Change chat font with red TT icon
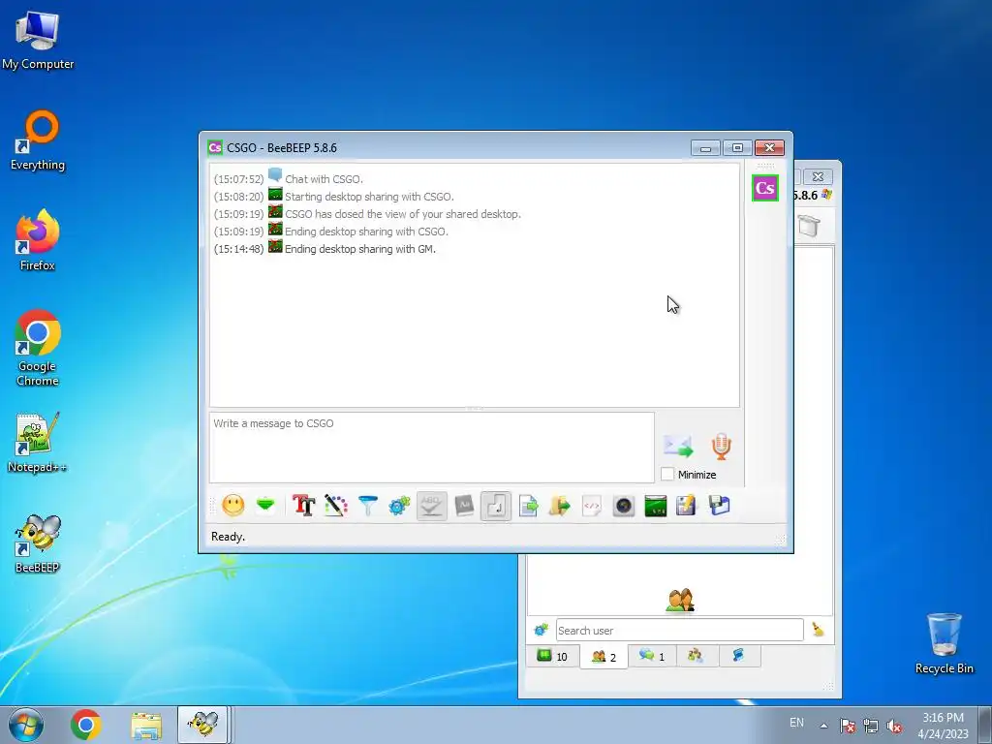The height and width of the screenshot is (744, 992). point(303,506)
